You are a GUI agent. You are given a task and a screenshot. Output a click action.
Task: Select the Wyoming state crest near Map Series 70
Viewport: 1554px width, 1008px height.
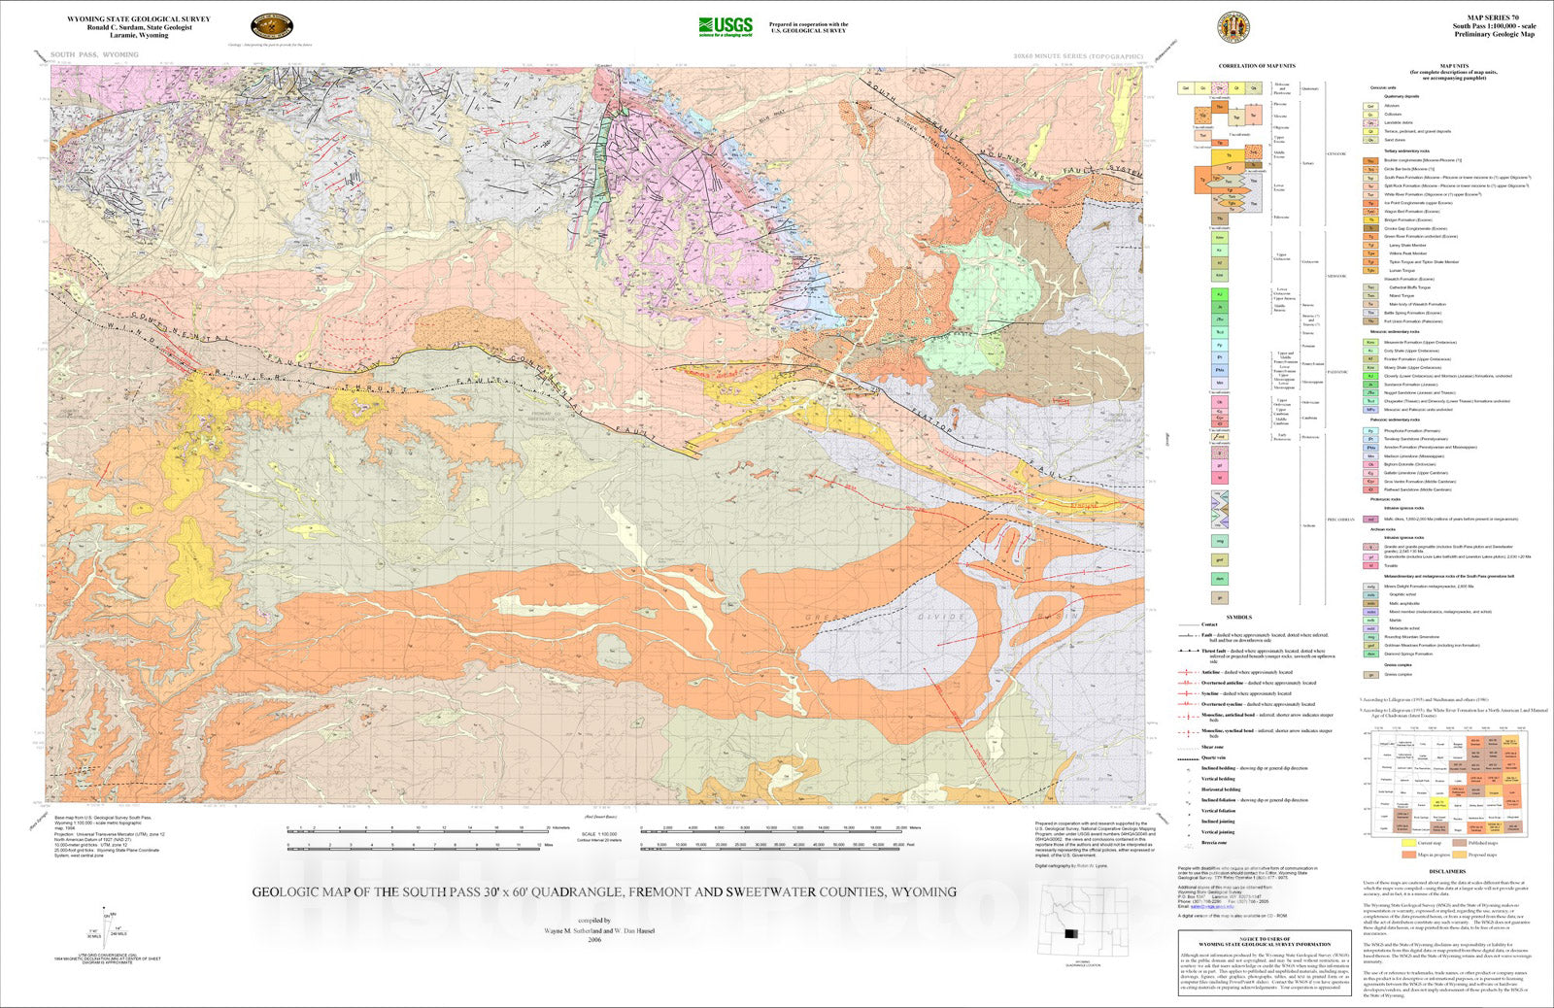point(1232,24)
